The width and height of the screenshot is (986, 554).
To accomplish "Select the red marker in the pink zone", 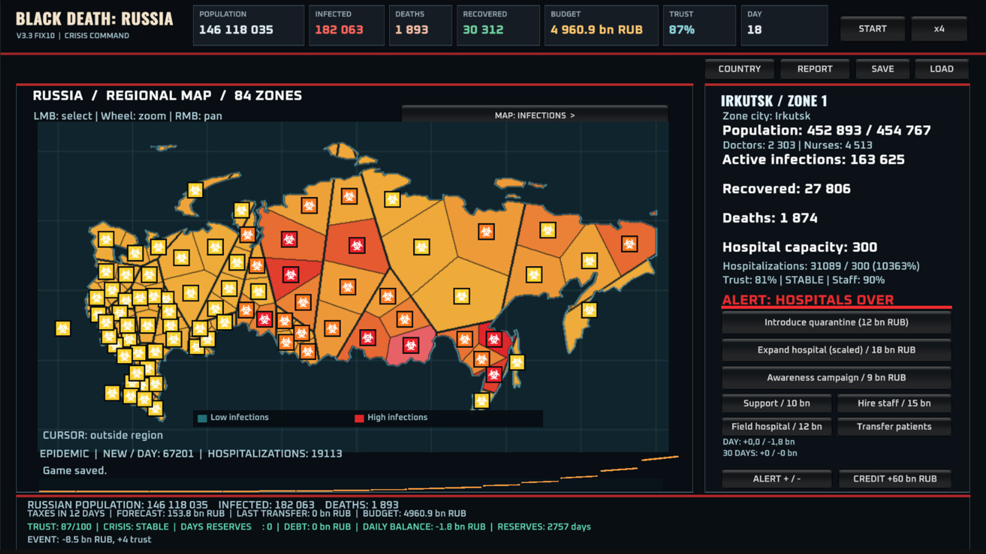I will (x=411, y=345).
